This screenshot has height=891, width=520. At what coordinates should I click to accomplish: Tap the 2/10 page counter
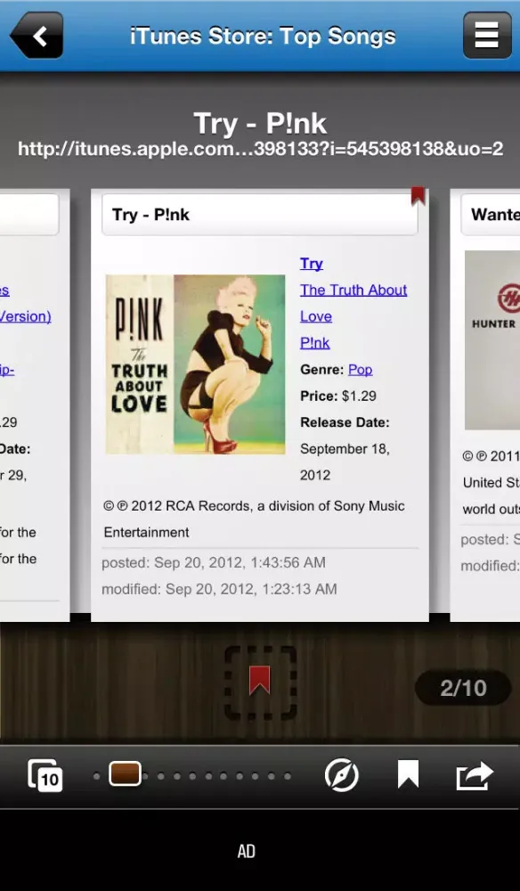point(463,688)
